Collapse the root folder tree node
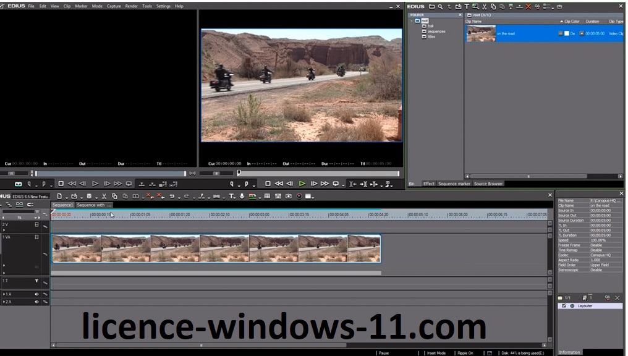 pyautogui.click(x=412, y=20)
